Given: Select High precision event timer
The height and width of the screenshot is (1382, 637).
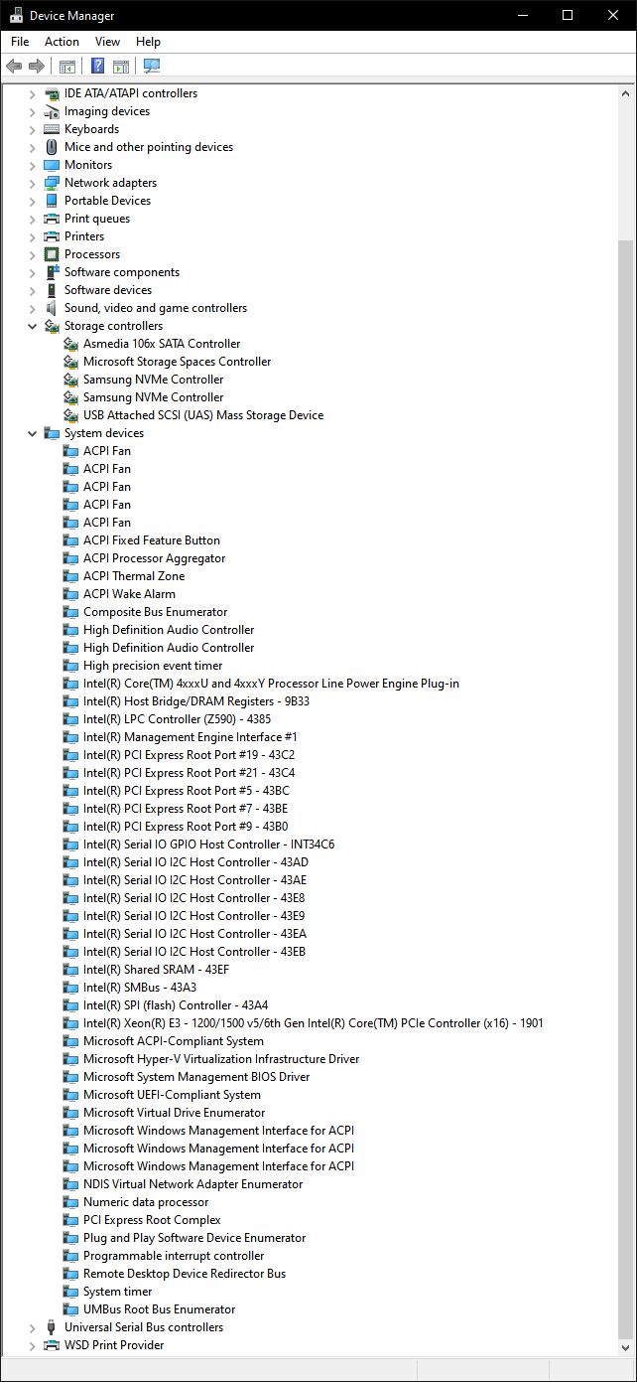Looking at the screenshot, I should (x=153, y=666).
